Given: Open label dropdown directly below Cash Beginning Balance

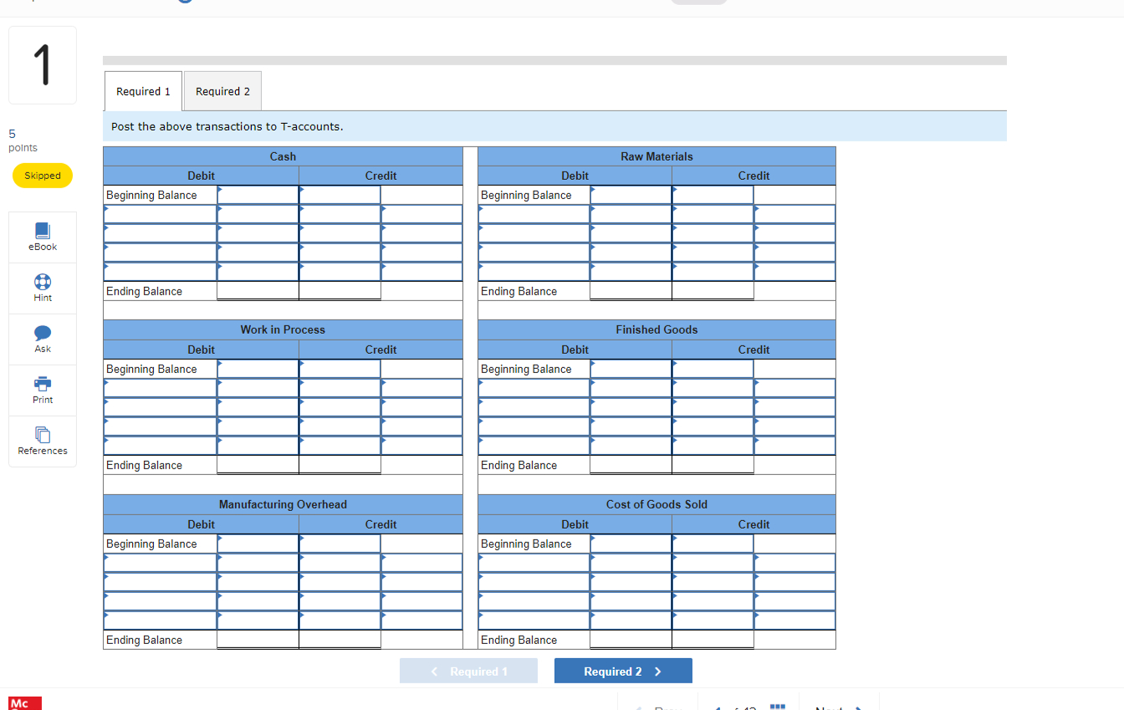Looking at the screenshot, I should (x=160, y=214).
